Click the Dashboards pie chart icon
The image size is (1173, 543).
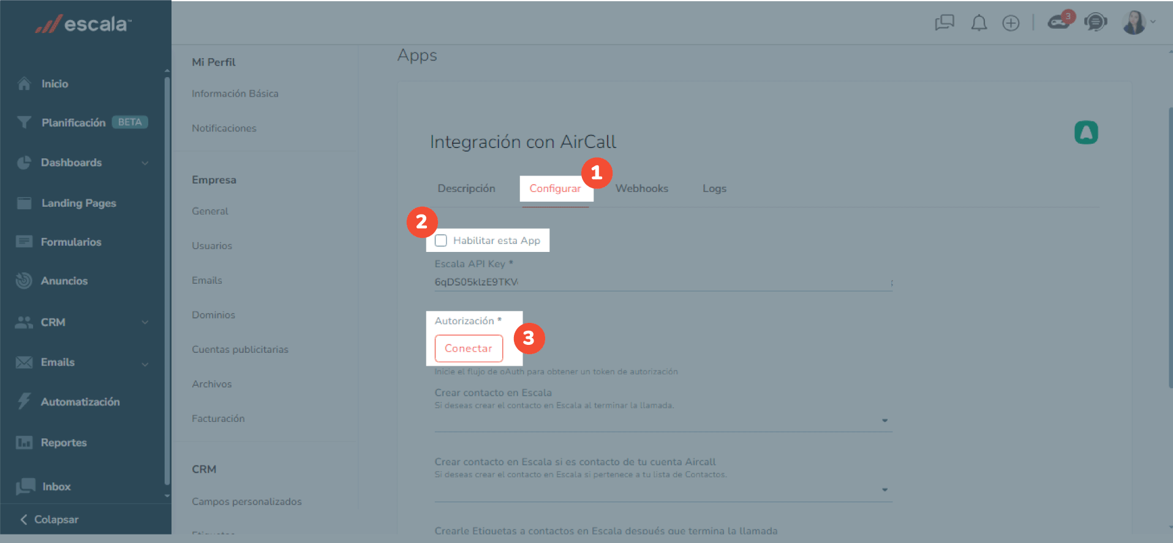pos(24,163)
